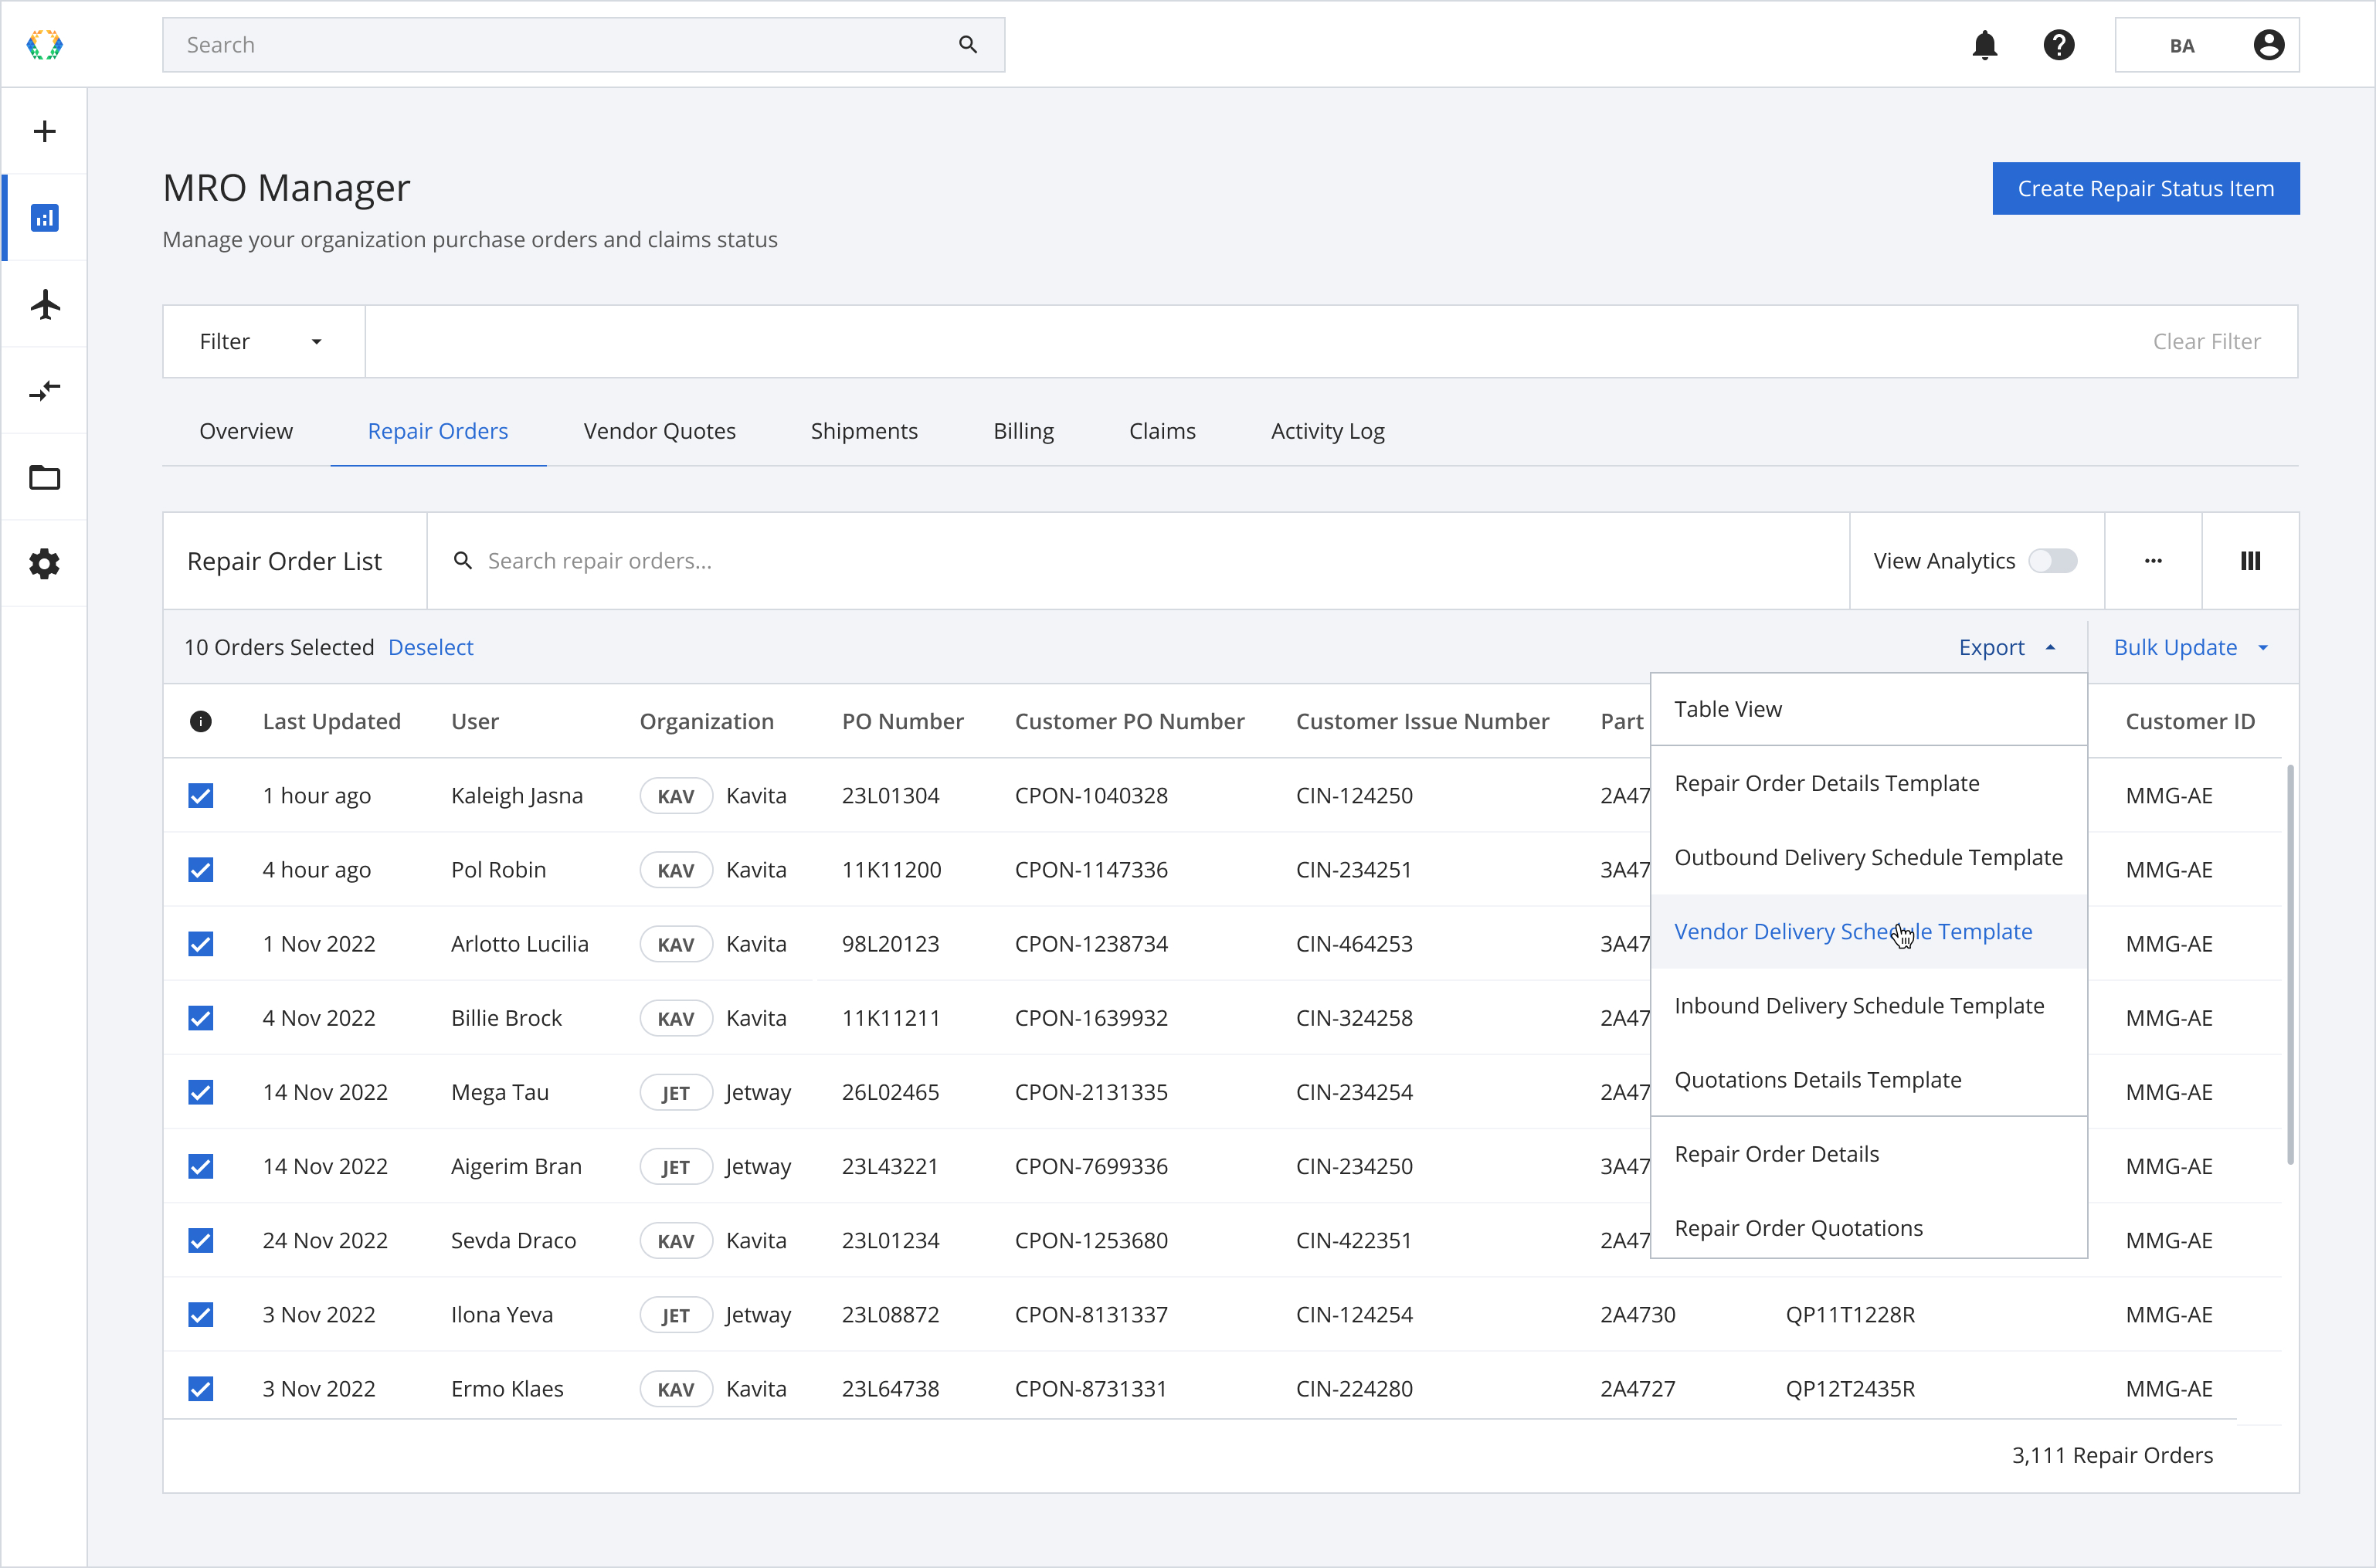Click PO number 23L01304

(x=890, y=795)
